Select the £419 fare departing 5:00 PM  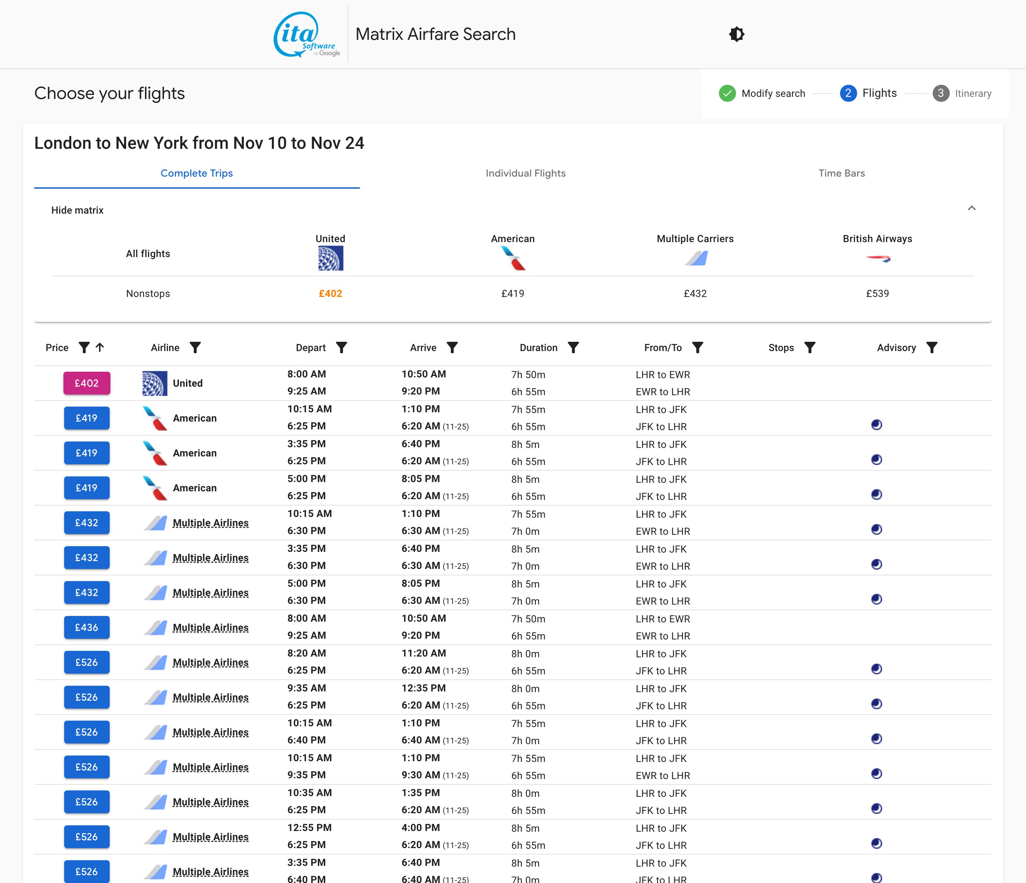click(x=87, y=488)
